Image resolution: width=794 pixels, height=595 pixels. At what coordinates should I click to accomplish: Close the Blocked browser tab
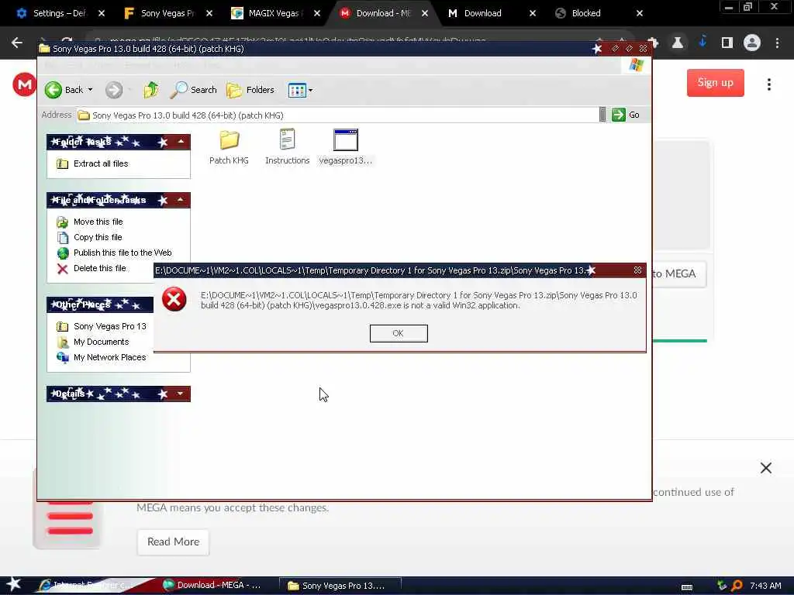[x=640, y=13]
